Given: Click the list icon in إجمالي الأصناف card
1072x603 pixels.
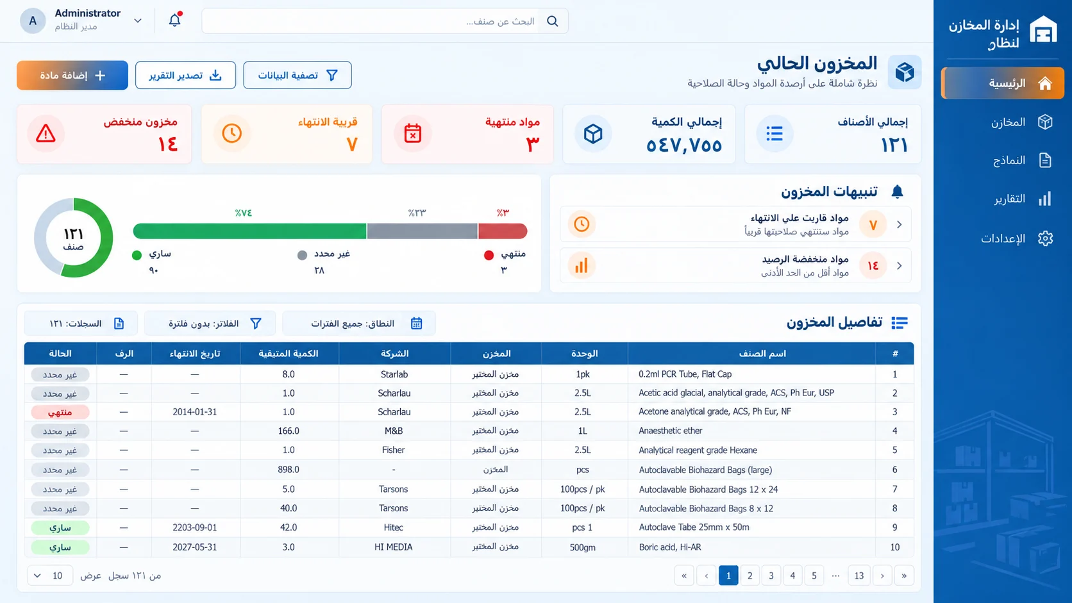Looking at the screenshot, I should [775, 133].
